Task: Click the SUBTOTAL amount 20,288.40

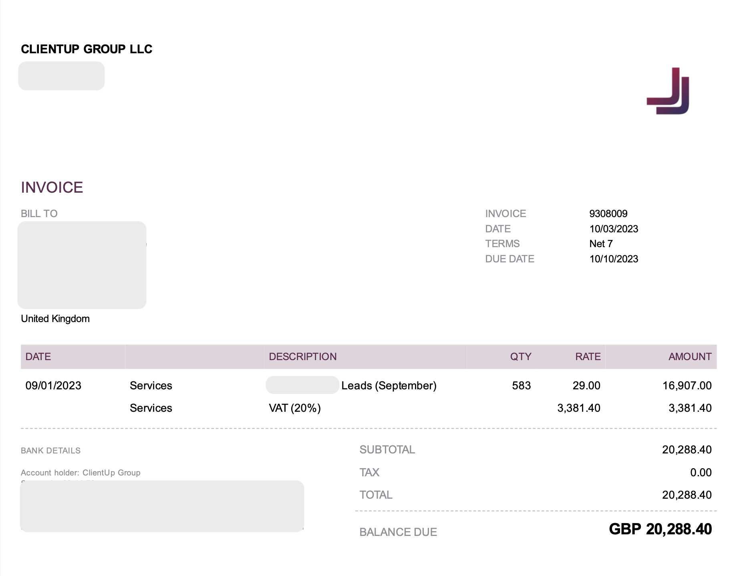Action: (687, 449)
